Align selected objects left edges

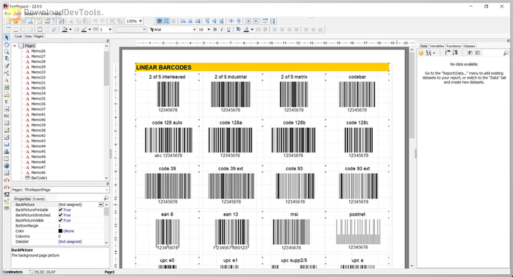[183, 21]
